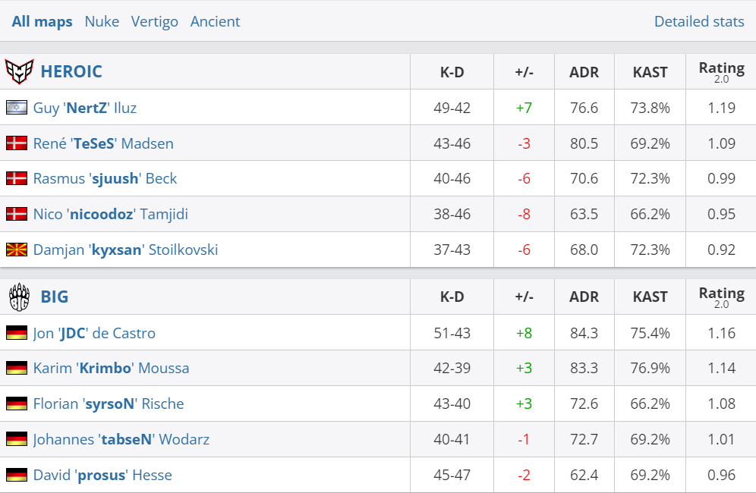756x493 pixels.
Task: Click the BIG team logo icon
Action: tap(19, 297)
